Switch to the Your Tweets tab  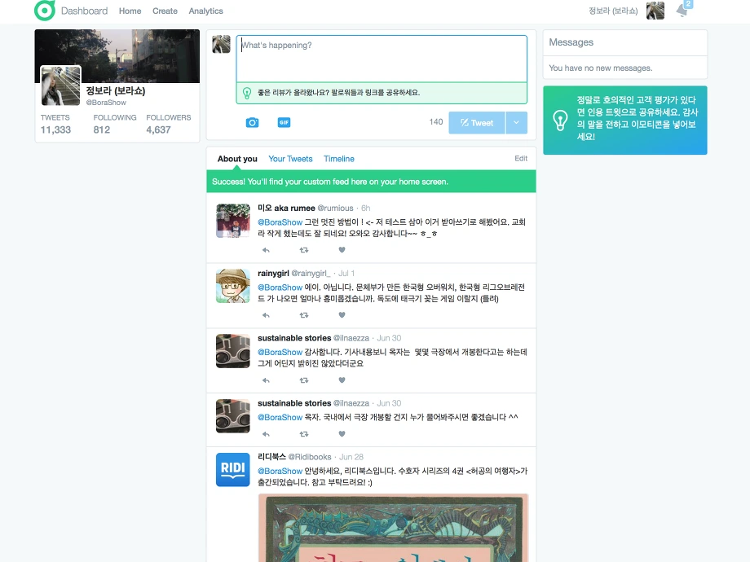(290, 159)
